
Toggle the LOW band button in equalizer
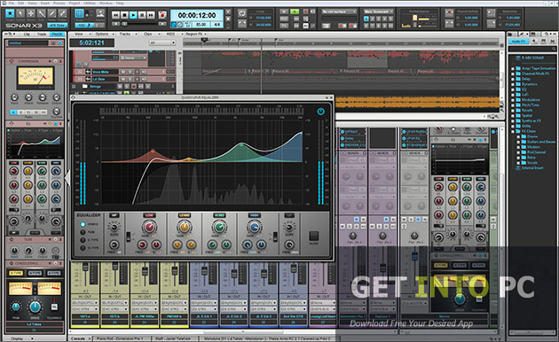[149, 215]
